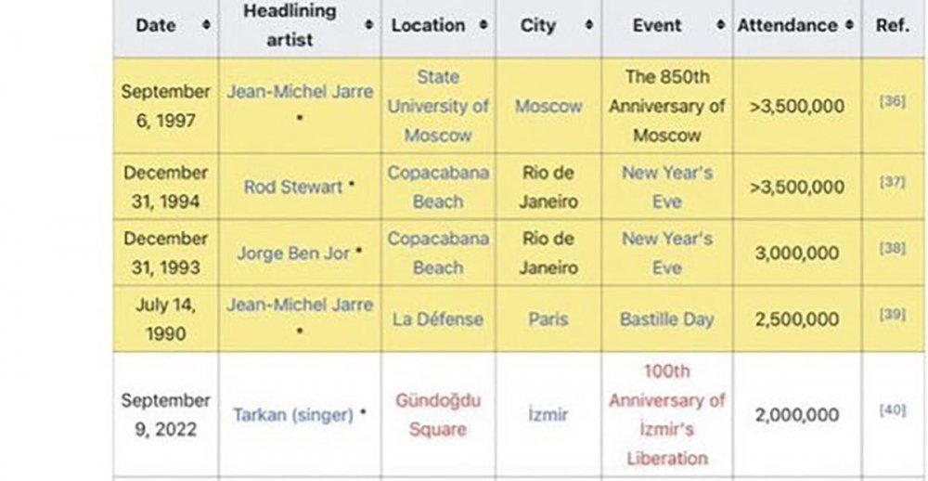
Task: Open the La Défense location link
Action: click(x=438, y=318)
